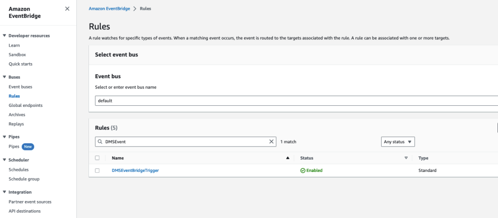Screen dimensions: 498x218
Task: Click the Amazon EventBridge sidebar title
Action: point(25,12)
